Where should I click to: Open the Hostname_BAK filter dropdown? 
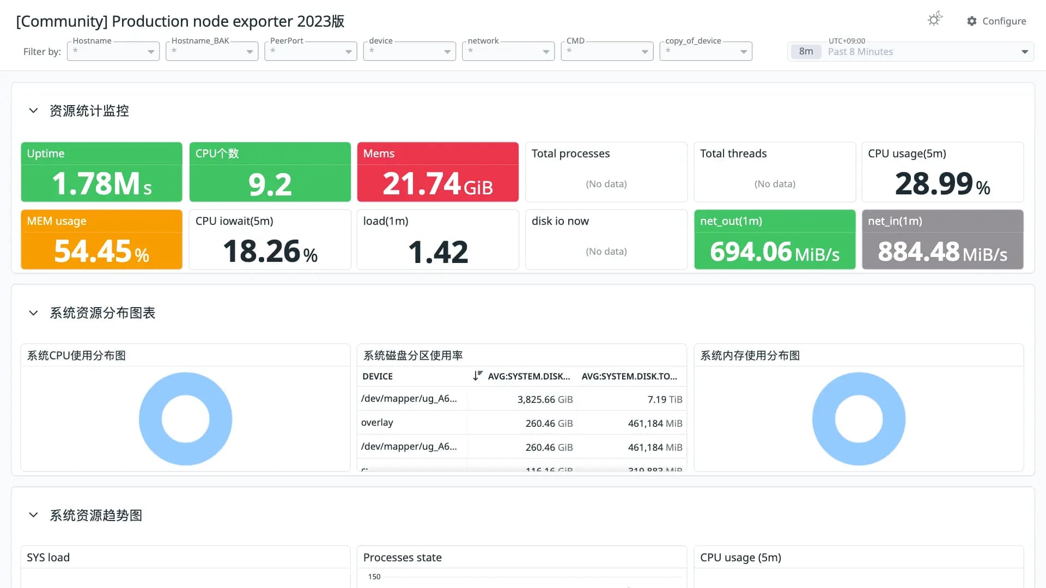point(212,51)
